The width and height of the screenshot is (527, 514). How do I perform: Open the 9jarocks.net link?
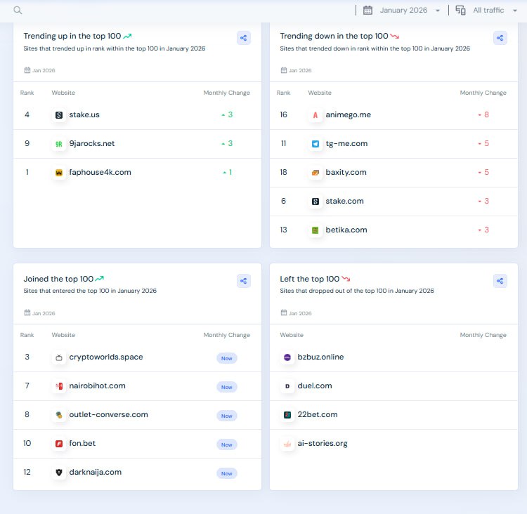pyautogui.click(x=91, y=143)
